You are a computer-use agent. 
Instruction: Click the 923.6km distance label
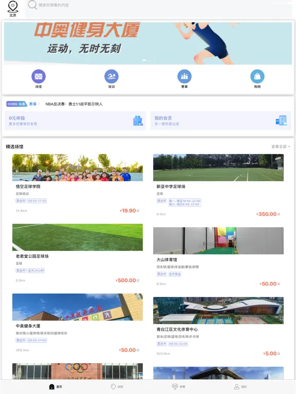pyautogui.click(x=163, y=354)
